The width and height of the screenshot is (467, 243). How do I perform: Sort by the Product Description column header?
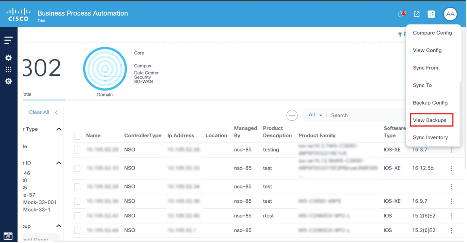[x=277, y=132]
